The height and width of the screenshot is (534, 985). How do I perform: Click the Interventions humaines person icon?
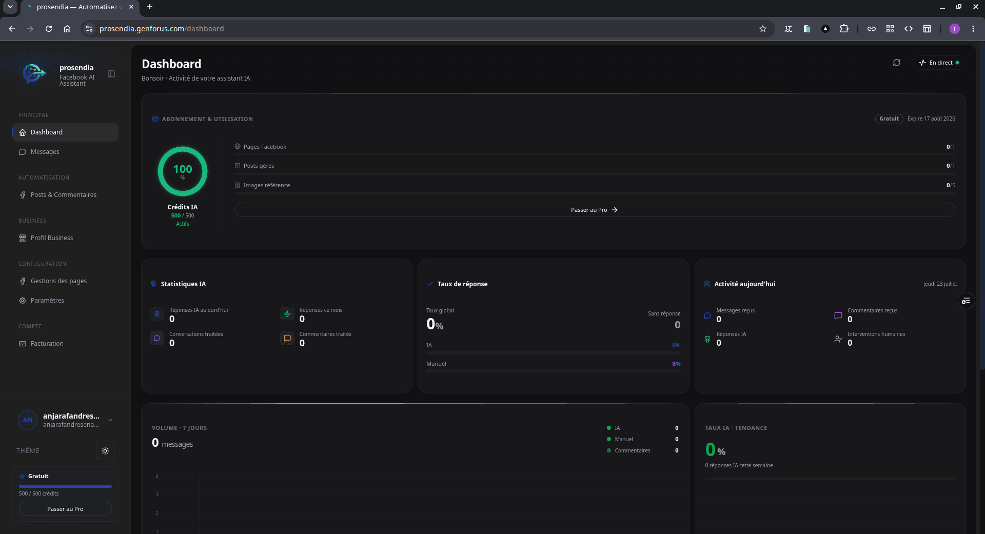[x=838, y=339]
